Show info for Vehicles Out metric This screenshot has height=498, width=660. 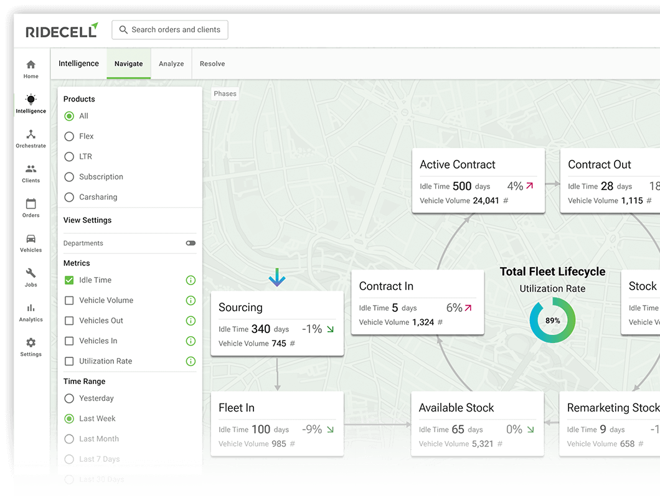(x=191, y=321)
